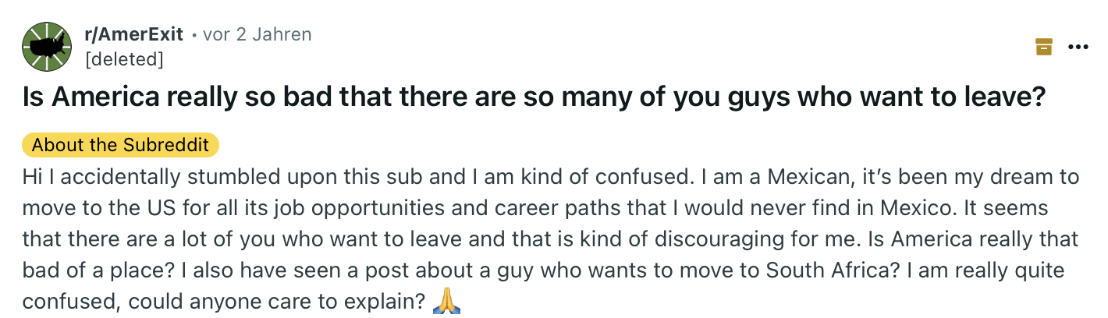
Task: Open the post title about leaving America
Action: (534, 98)
